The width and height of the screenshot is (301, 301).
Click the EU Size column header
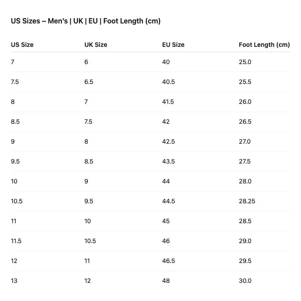click(x=173, y=45)
